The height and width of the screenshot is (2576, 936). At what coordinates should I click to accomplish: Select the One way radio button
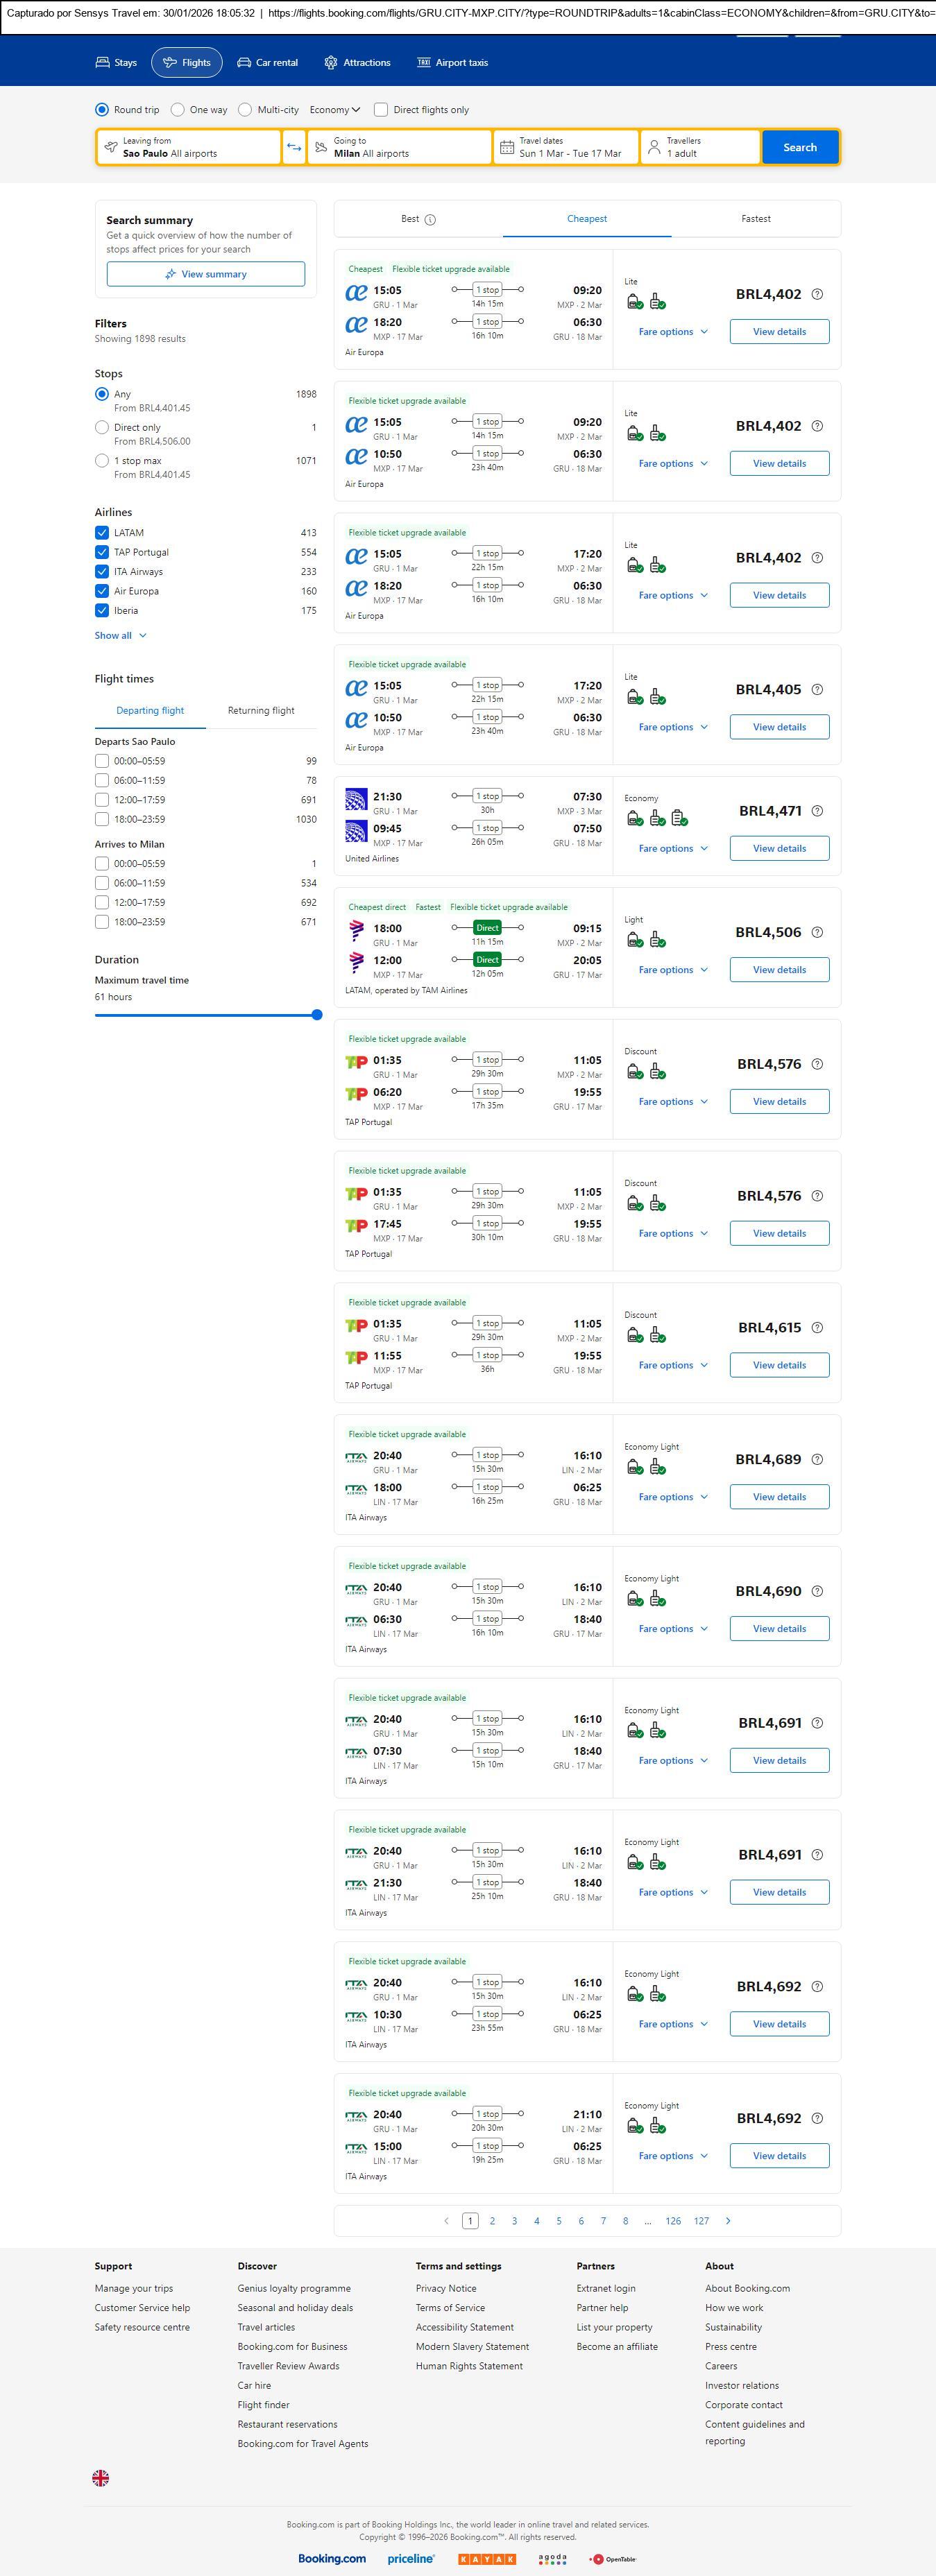[x=178, y=110]
